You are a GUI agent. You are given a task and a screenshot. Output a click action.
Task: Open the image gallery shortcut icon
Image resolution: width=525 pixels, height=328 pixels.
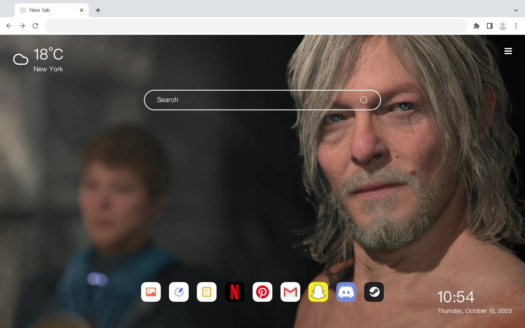[x=151, y=292]
